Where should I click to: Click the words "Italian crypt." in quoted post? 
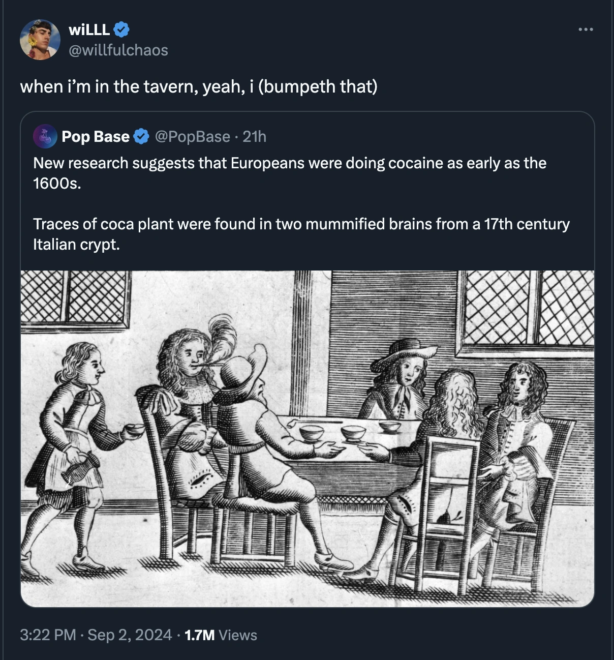pos(76,245)
